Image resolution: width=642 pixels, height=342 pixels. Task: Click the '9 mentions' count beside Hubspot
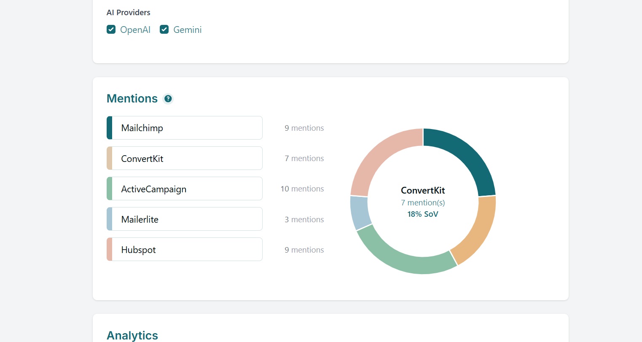(304, 250)
